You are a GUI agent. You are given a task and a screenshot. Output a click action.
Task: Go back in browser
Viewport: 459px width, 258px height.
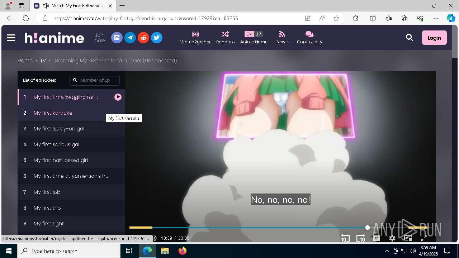tap(10, 18)
